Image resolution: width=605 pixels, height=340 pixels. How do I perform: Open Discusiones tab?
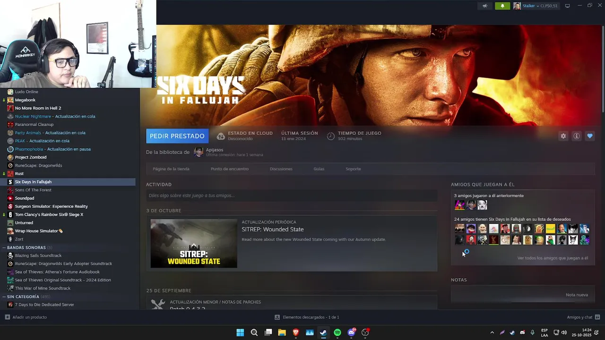(x=281, y=169)
